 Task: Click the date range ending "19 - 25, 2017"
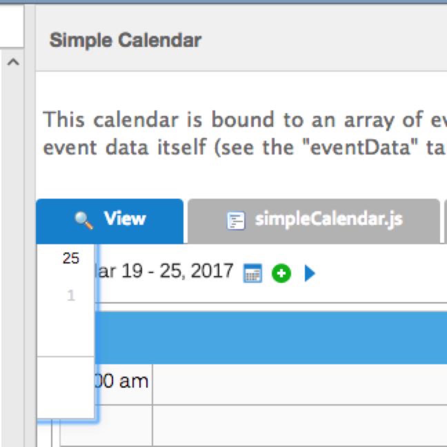pos(166,271)
